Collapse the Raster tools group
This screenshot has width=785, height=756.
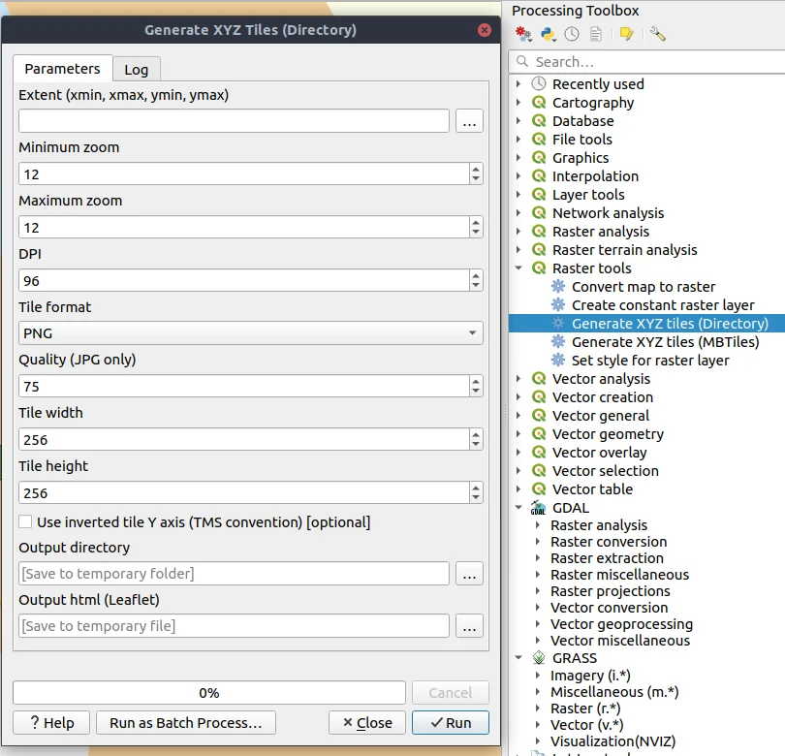[x=519, y=268]
